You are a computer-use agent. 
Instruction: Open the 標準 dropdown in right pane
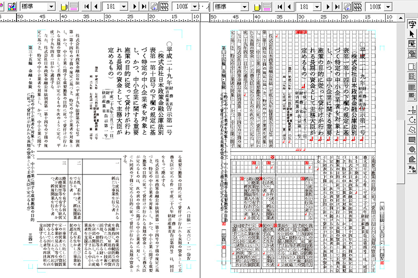tap(245, 7)
